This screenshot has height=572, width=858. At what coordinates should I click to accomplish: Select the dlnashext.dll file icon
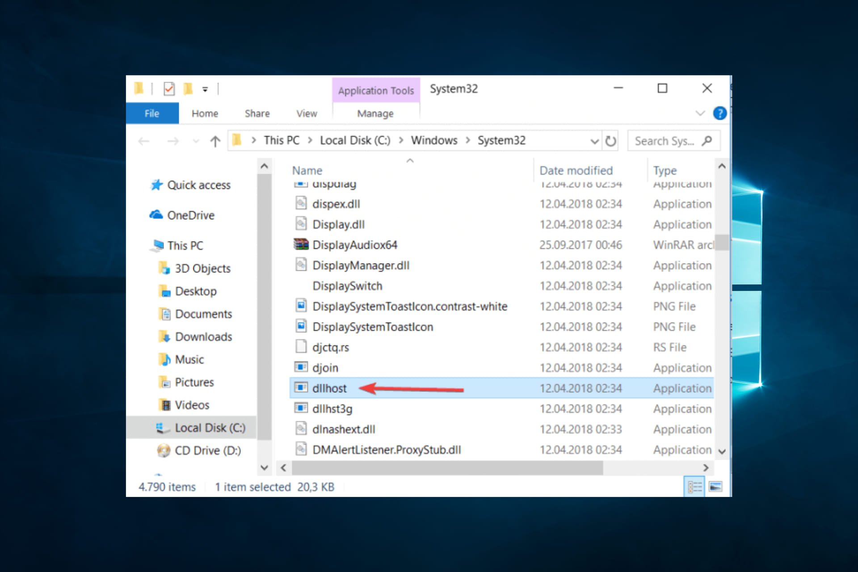pyautogui.click(x=301, y=429)
